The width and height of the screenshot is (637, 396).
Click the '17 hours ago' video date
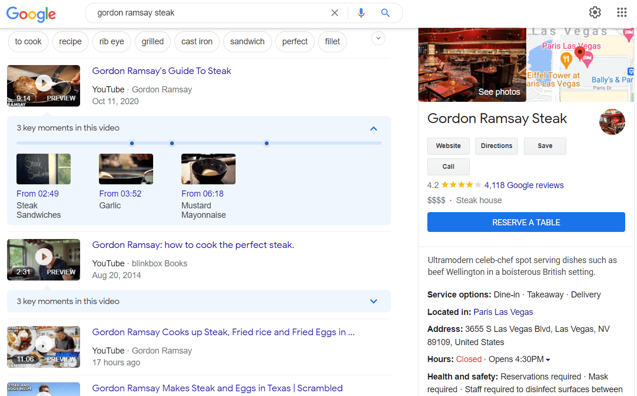[x=116, y=363]
